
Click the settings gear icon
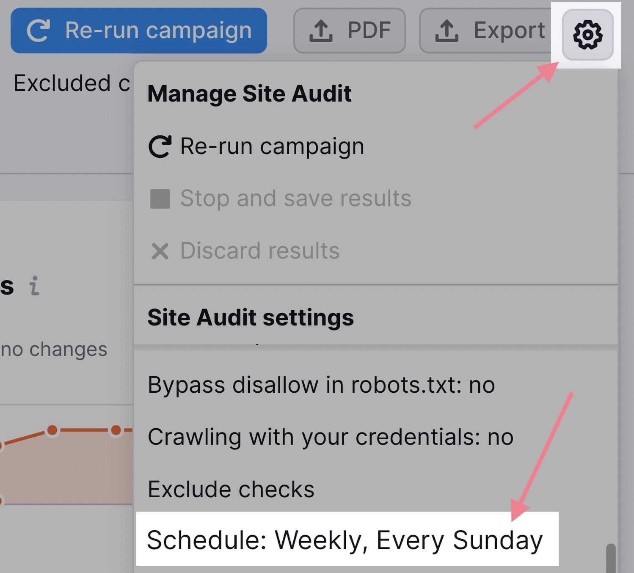[587, 35]
